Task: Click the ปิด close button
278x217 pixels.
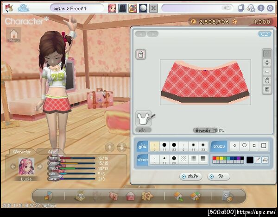Action: click(x=219, y=176)
